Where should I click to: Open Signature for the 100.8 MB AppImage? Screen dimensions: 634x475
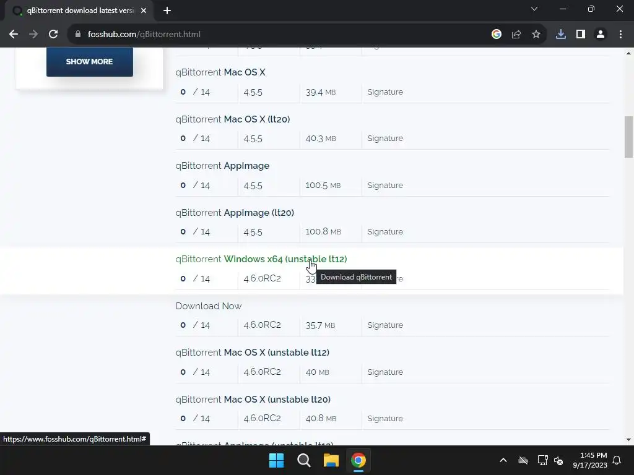tap(385, 231)
